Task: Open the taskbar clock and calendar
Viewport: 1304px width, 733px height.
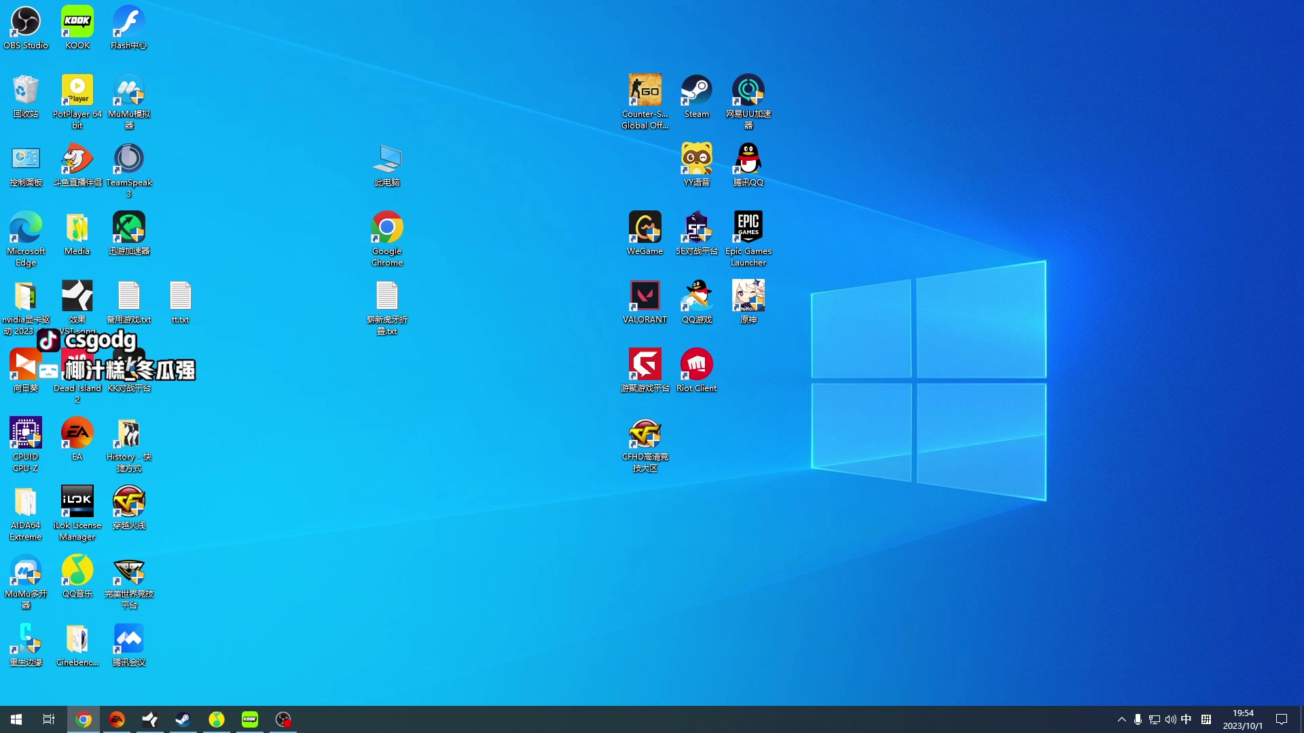Action: (x=1243, y=719)
